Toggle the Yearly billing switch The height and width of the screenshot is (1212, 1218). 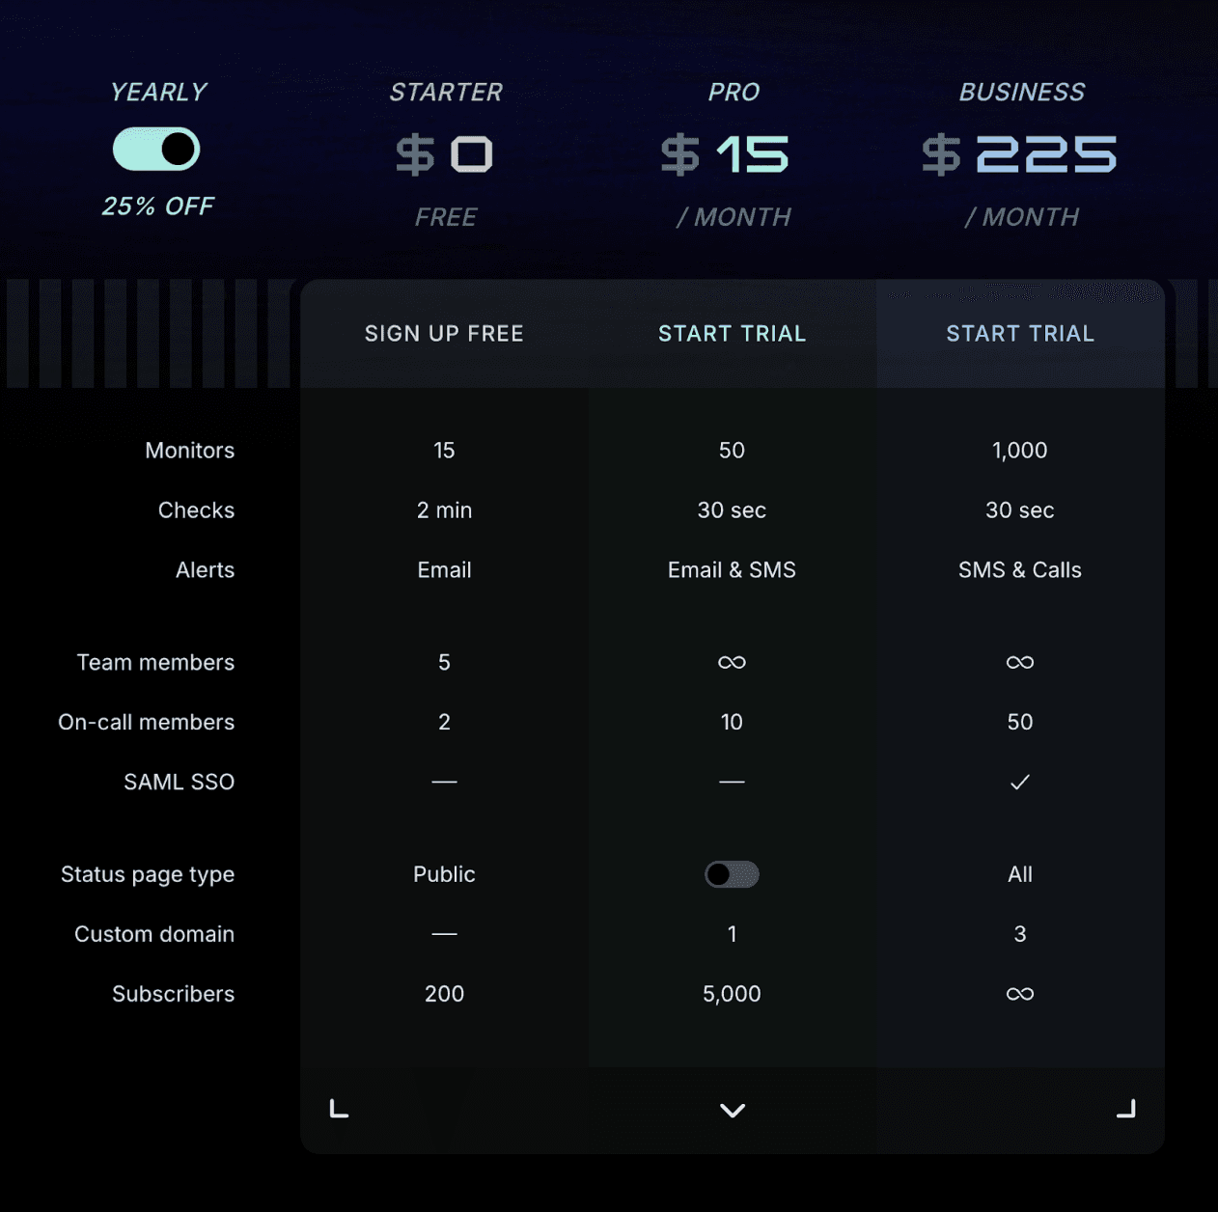[x=156, y=150]
